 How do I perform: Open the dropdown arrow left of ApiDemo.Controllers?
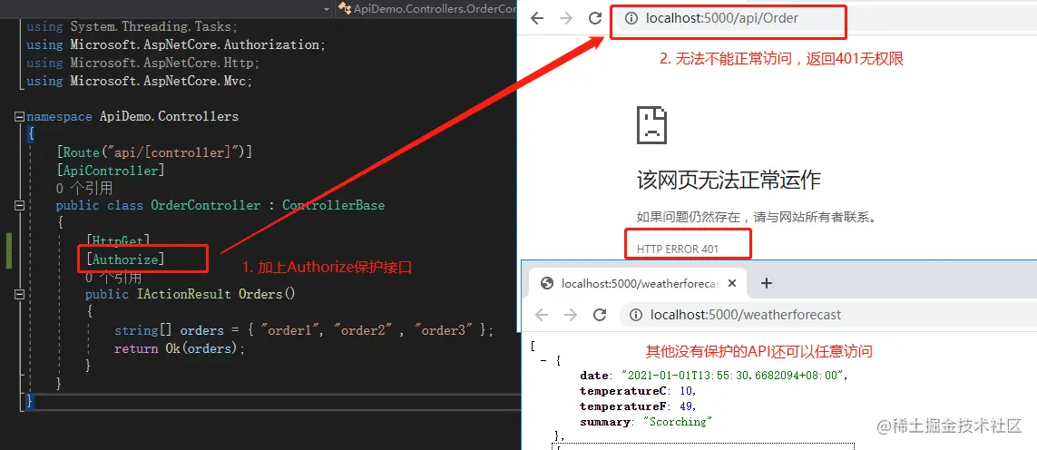pos(327,8)
